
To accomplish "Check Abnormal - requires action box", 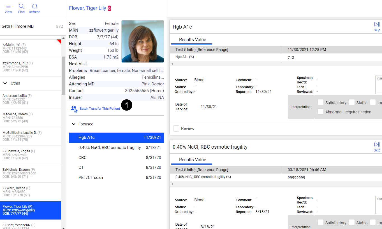I will click(x=321, y=112).
